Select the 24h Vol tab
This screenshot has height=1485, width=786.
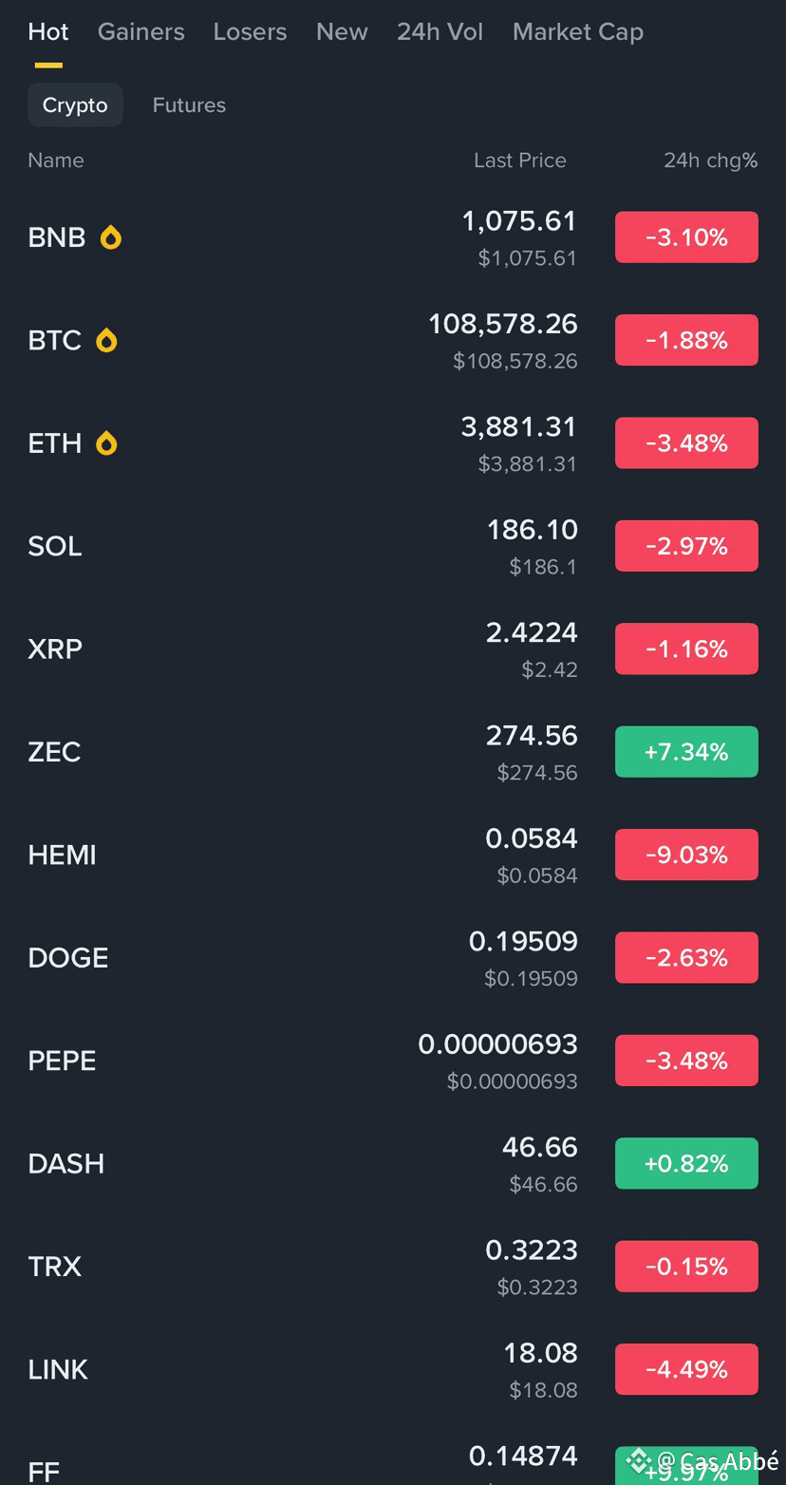tap(440, 31)
